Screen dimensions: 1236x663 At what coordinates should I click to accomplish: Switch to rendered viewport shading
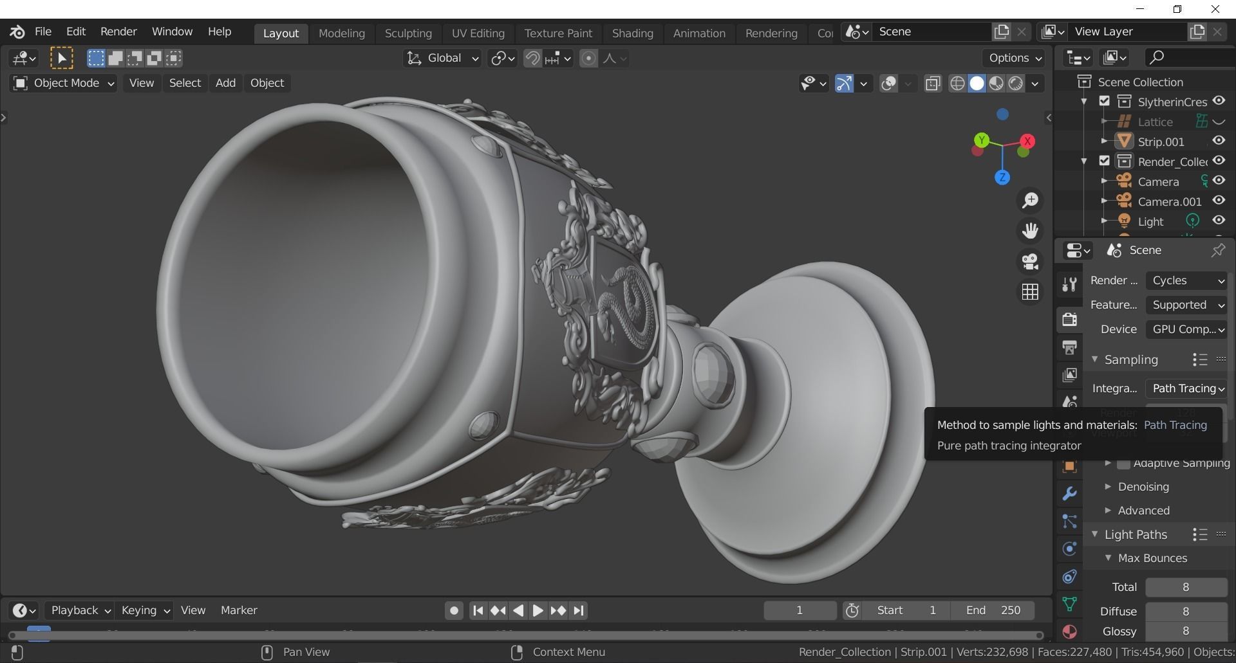click(1016, 84)
